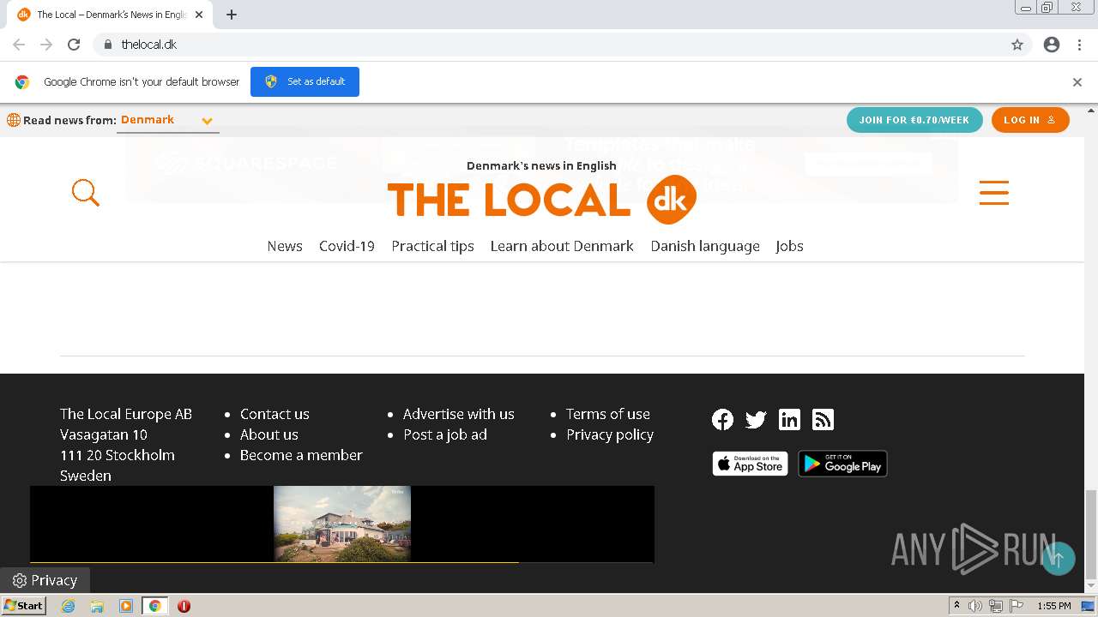
Task: Click the scroll-to-top arrow button
Action: (1059, 559)
